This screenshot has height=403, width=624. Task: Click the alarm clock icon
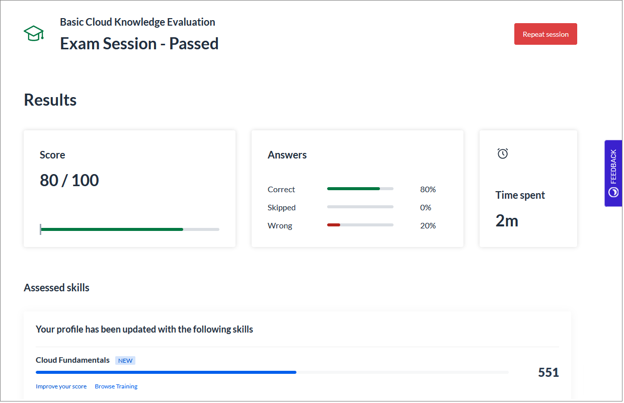click(x=503, y=153)
